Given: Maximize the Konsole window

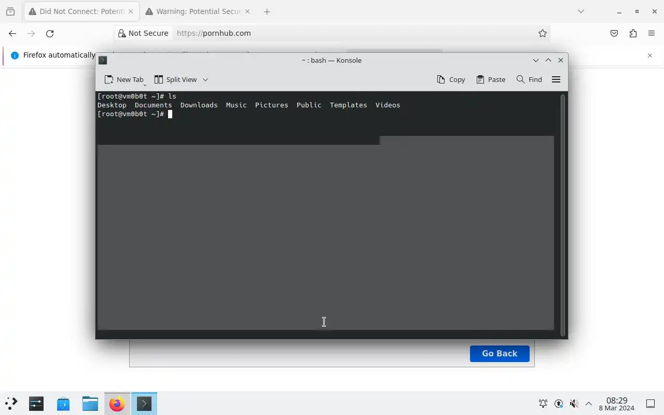Looking at the screenshot, I should [x=548, y=60].
